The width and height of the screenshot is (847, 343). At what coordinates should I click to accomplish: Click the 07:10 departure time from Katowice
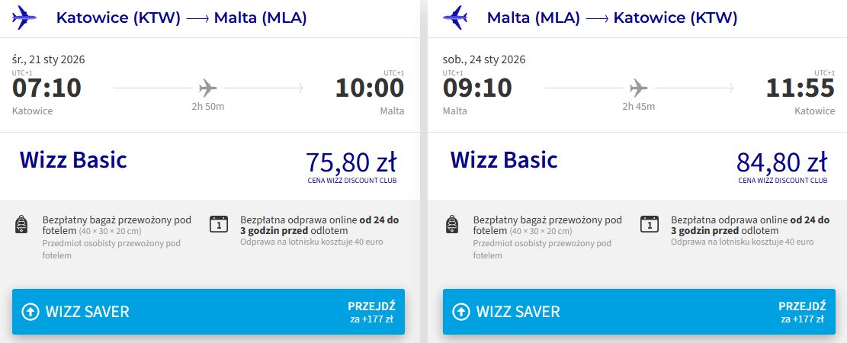47,88
